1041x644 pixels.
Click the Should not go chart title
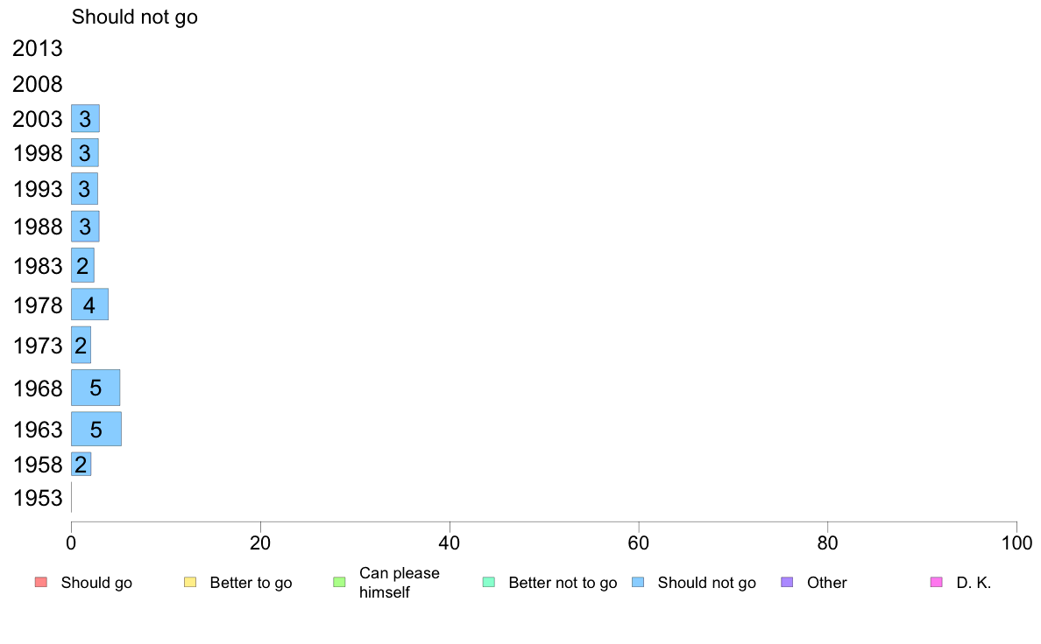135,17
